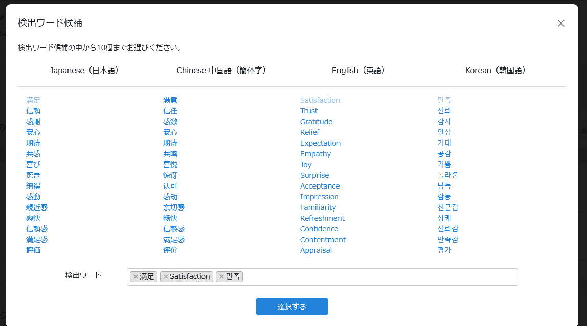This screenshot has width=587, height=326.
Task: Pick the Korean word 기쁨
Action: pos(444,165)
